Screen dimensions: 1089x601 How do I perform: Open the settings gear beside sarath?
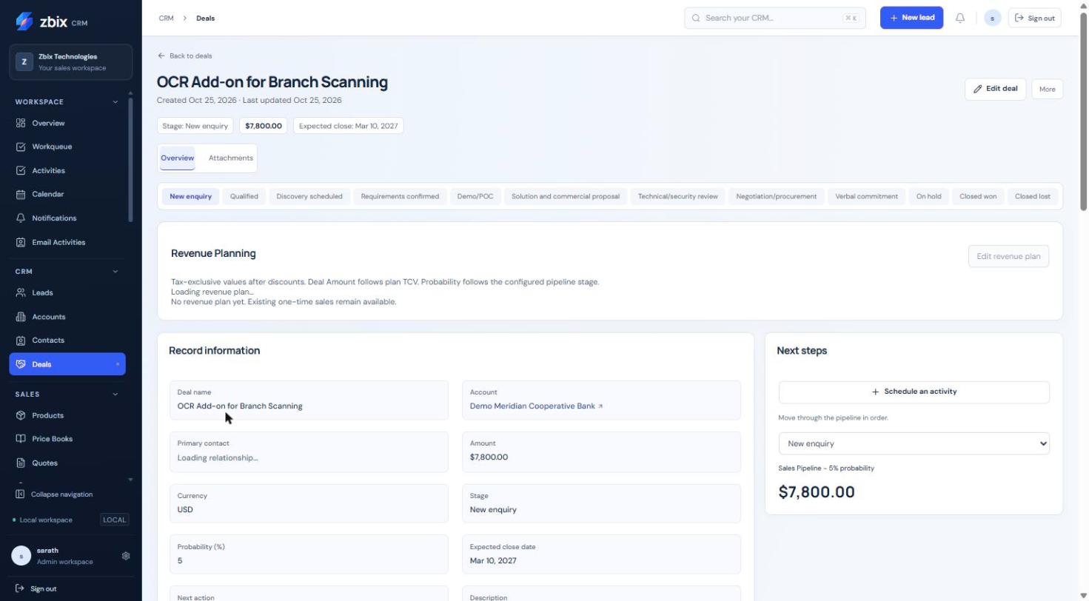click(126, 556)
